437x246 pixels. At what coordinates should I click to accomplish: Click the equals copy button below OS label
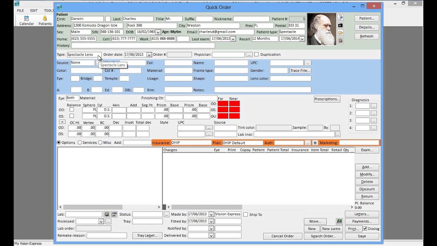(62, 122)
